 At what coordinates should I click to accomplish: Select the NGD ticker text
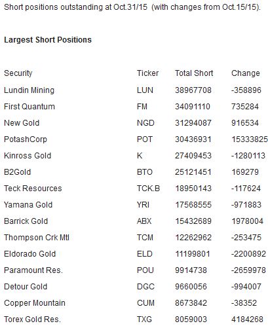pyautogui.click(x=145, y=123)
